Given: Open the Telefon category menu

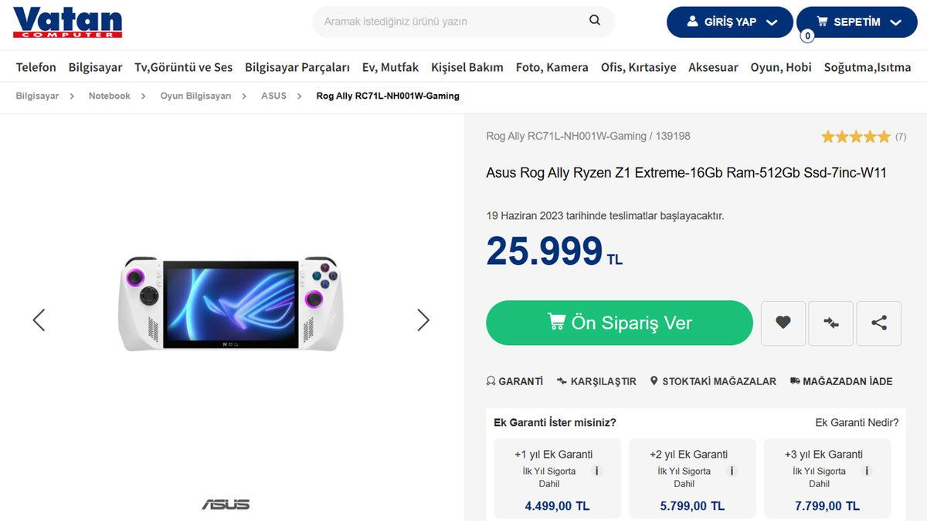Looking at the screenshot, I should (x=36, y=67).
